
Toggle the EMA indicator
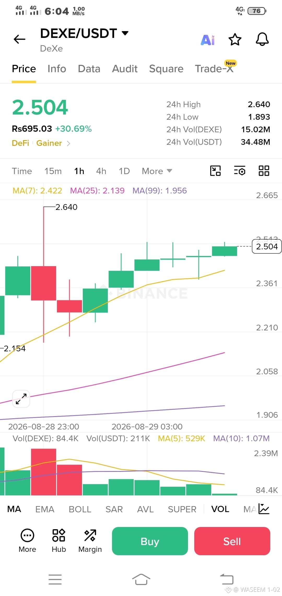(x=45, y=509)
